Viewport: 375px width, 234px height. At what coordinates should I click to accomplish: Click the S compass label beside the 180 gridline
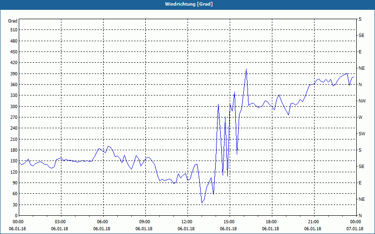pyautogui.click(x=360, y=150)
